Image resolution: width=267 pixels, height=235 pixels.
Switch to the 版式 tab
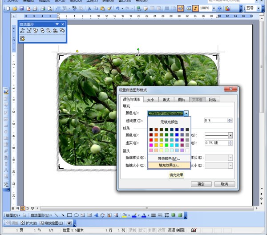pos(166,100)
